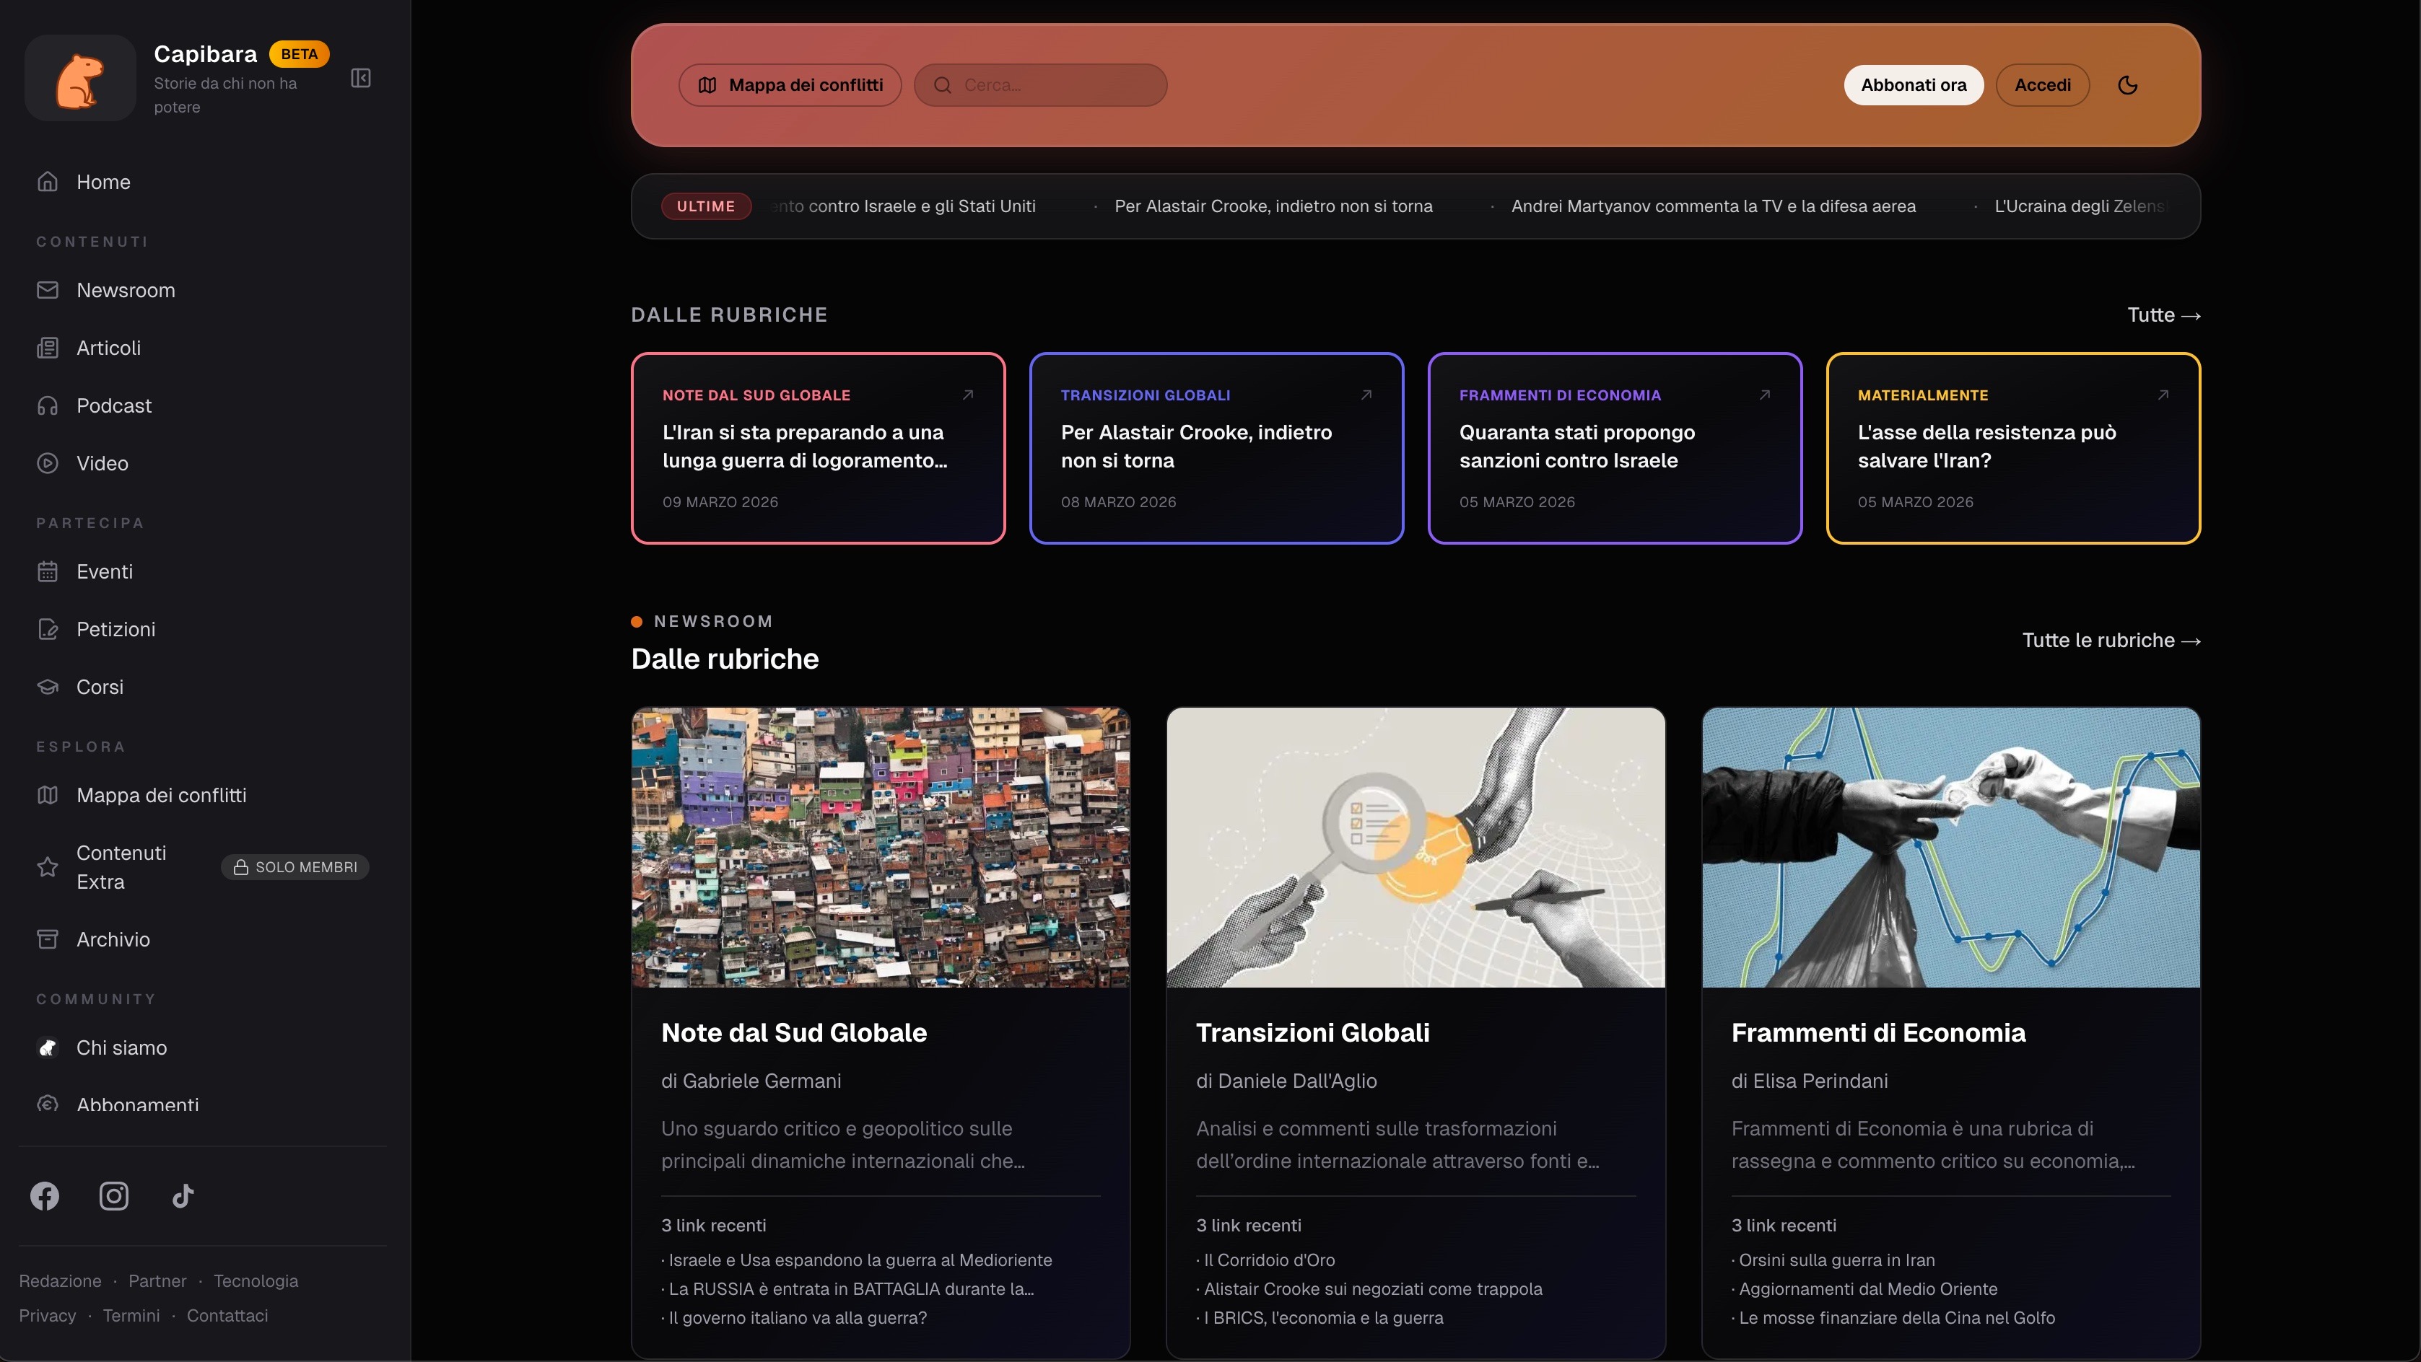Click the Accedi button
This screenshot has width=2421, height=1362.
[2042, 85]
